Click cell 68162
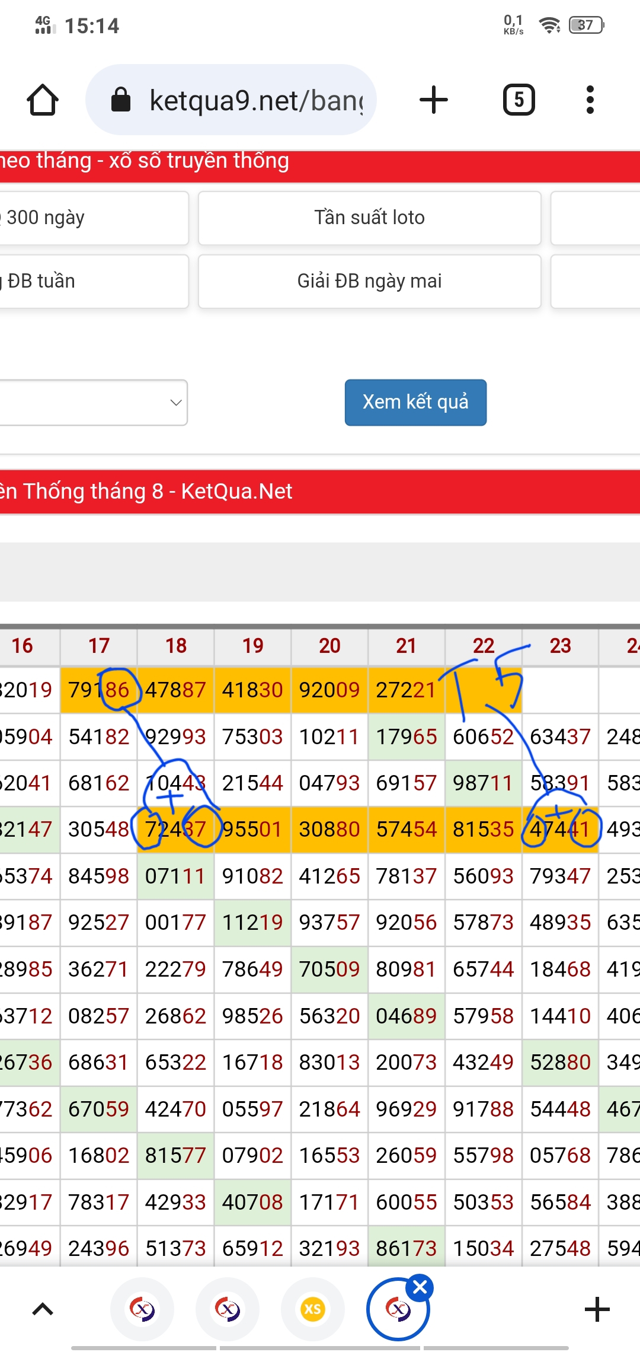The height and width of the screenshot is (1352, 640). tap(99, 783)
